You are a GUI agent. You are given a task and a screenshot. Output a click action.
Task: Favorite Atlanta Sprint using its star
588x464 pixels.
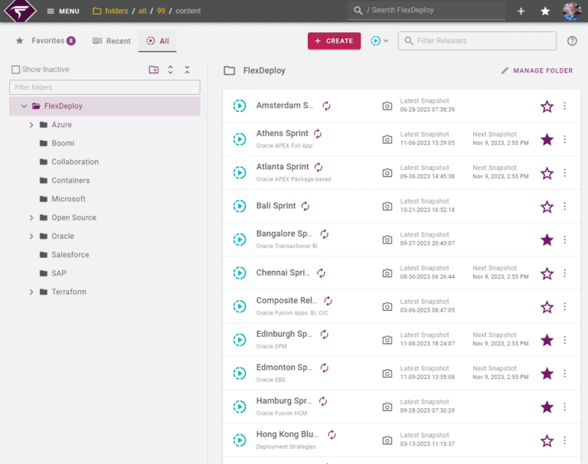547,173
